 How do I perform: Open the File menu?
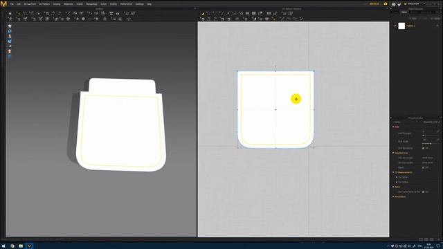pos(12,4)
